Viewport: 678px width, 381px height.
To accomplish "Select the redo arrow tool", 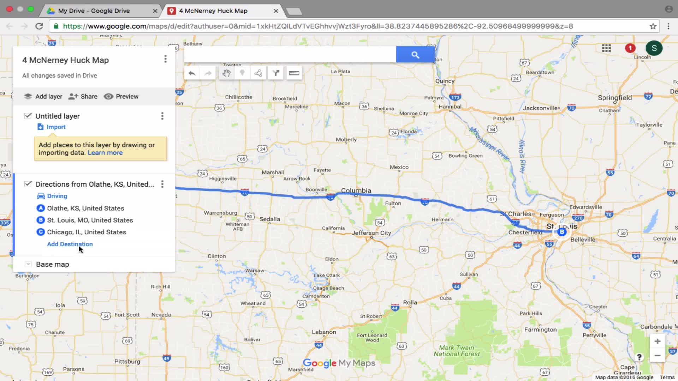I will (x=209, y=73).
